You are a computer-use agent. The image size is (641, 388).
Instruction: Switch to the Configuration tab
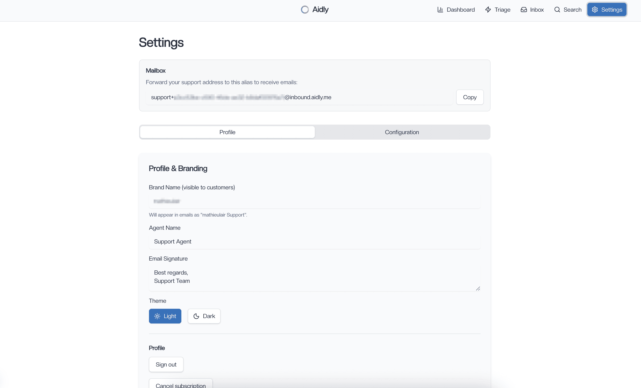pos(402,132)
